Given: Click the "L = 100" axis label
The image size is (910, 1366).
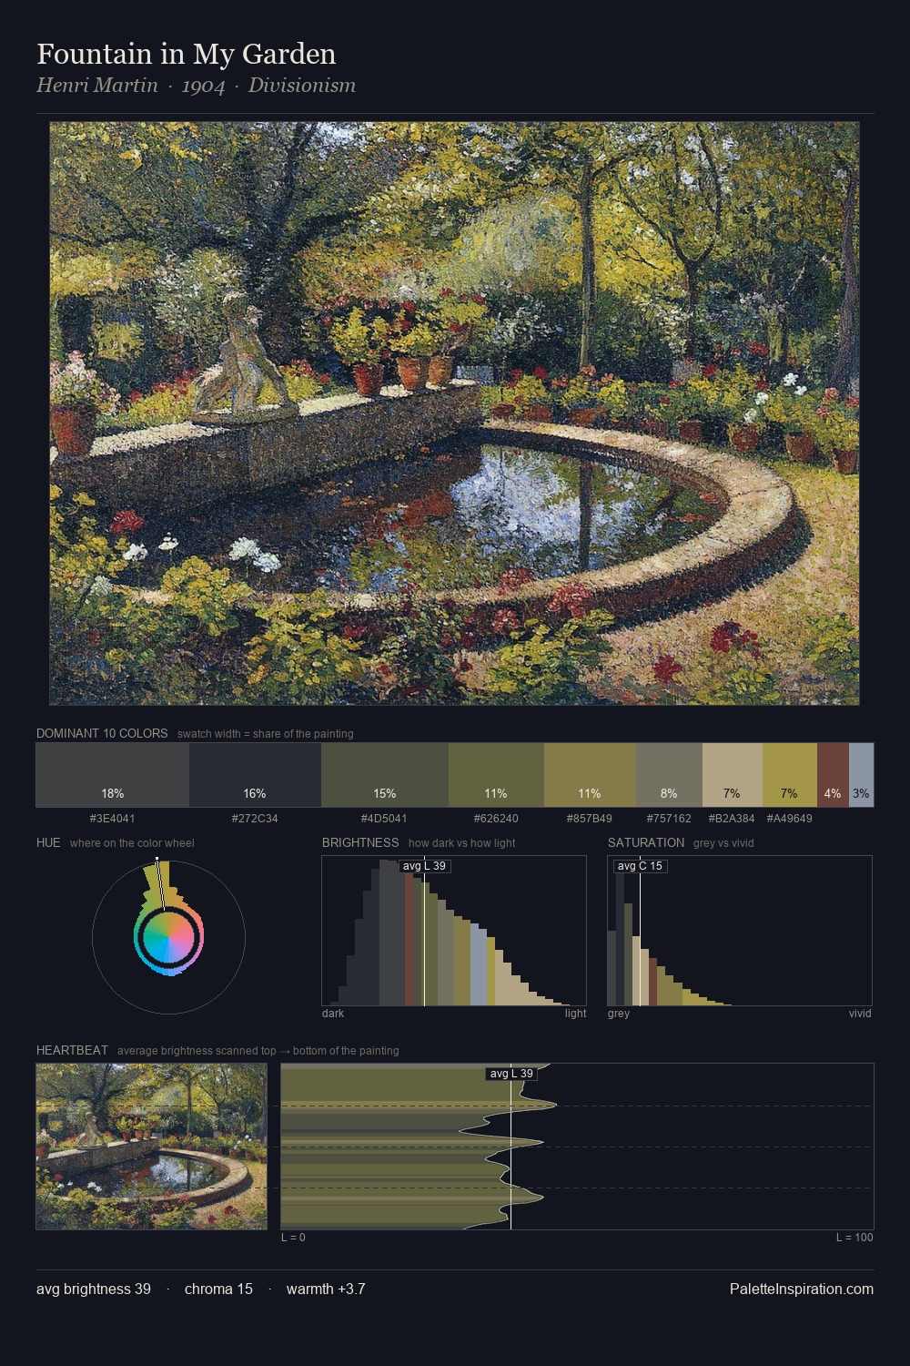Looking at the screenshot, I should coord(854,1238).
